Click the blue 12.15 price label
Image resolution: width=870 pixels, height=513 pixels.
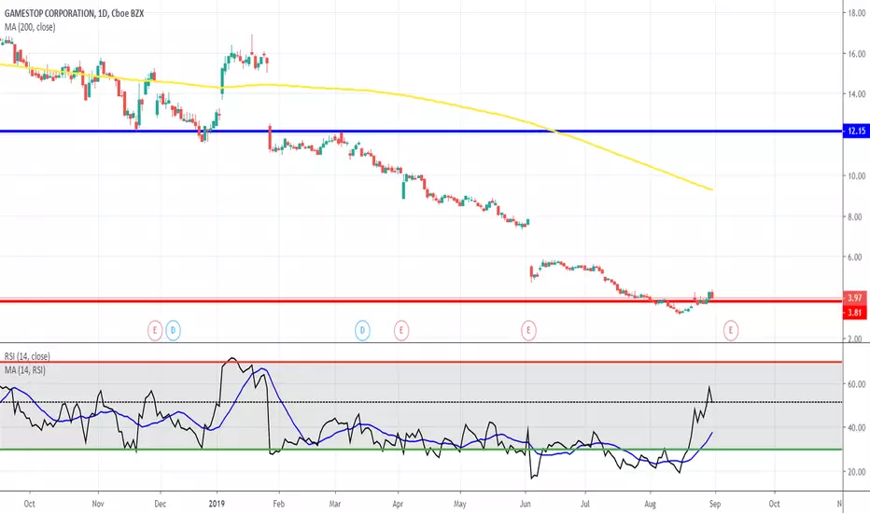(854, 132)
